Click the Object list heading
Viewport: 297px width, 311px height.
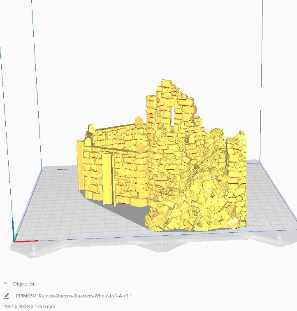[24, 284]
